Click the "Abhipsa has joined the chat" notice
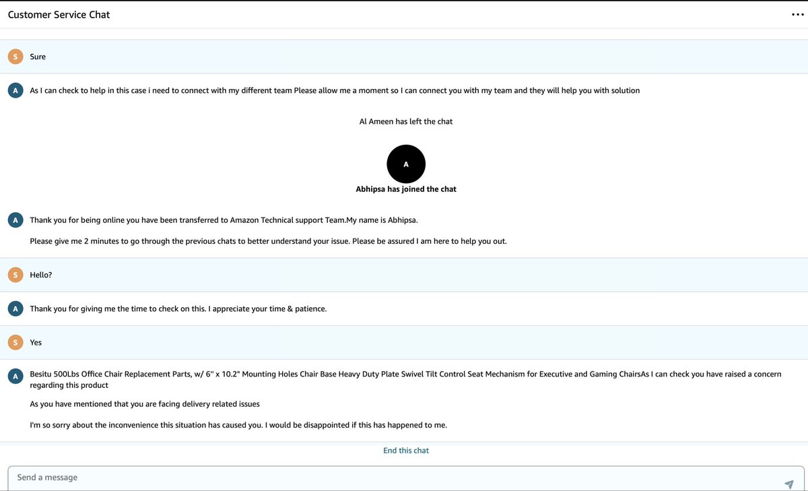 (406, 189)
